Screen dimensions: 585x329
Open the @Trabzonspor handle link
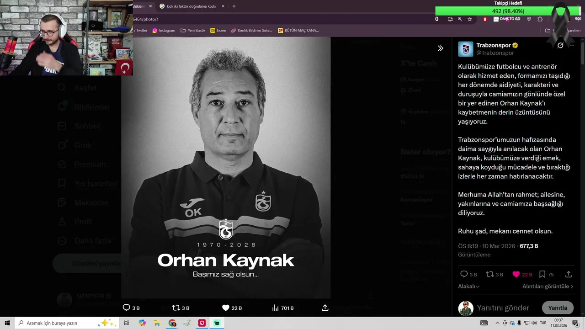tap(495, 53)
